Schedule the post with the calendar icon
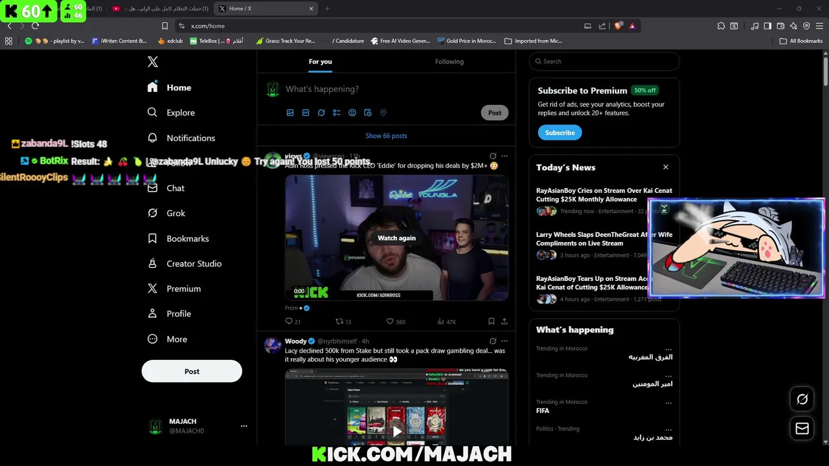 [368, 113]
